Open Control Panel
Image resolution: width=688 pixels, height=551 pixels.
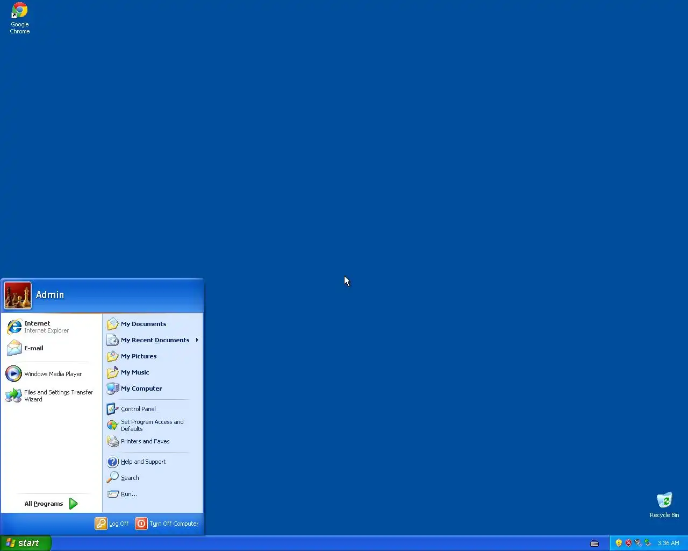tap(153, 409)
